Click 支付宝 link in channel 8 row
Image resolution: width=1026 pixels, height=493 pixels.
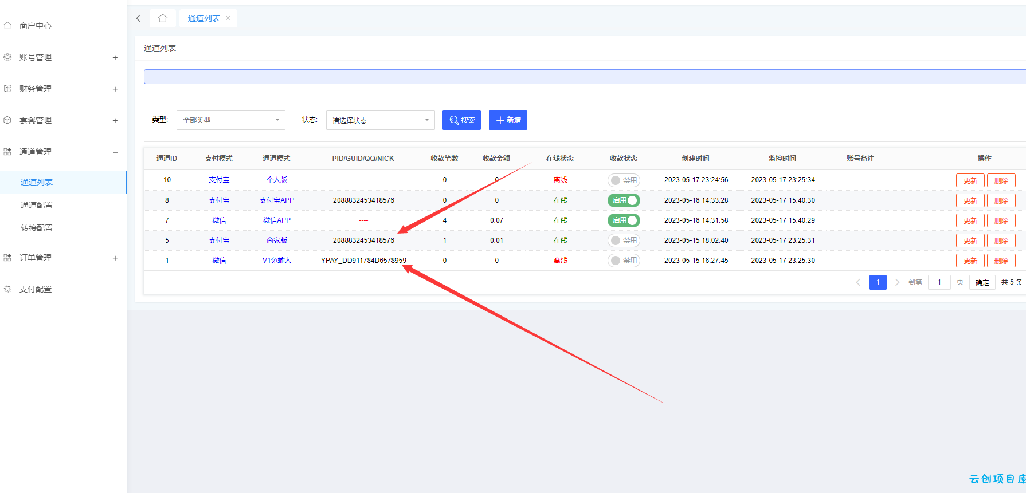[x=219, y=200]
